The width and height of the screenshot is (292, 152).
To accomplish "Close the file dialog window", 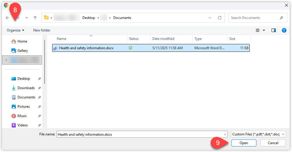I will tap(286, 6).
